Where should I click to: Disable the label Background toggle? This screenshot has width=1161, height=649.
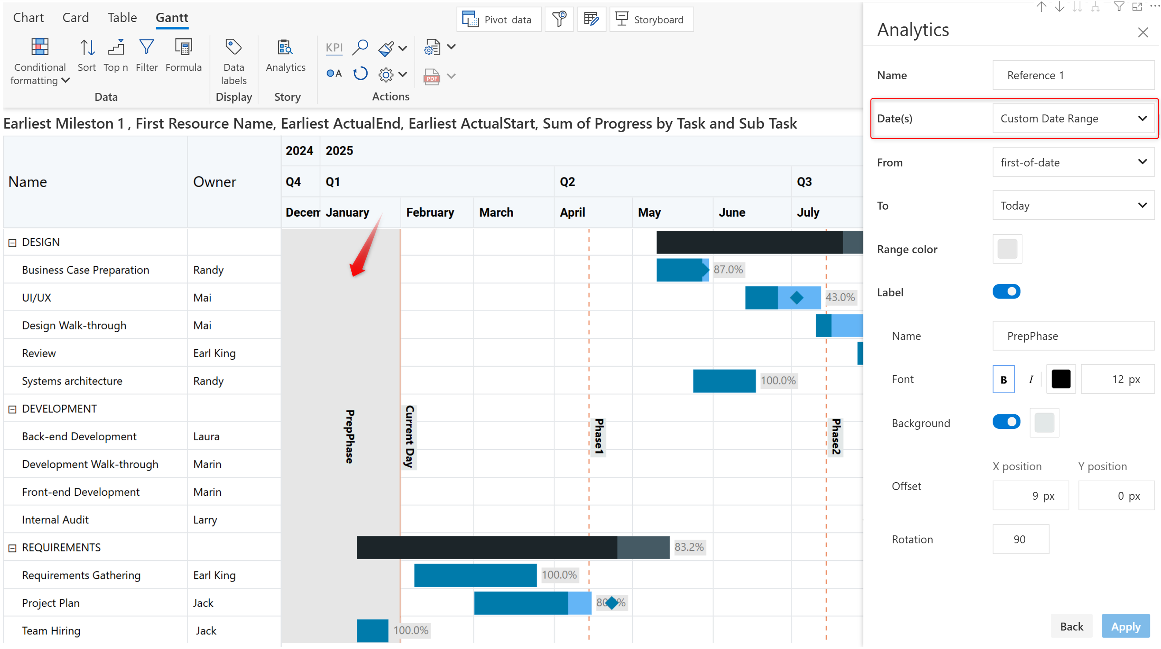pyautogui.click(x=1006, y=422)
